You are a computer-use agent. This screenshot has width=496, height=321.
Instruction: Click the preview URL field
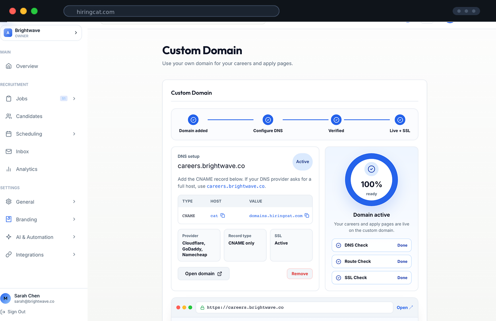click(x=294, y=307)
